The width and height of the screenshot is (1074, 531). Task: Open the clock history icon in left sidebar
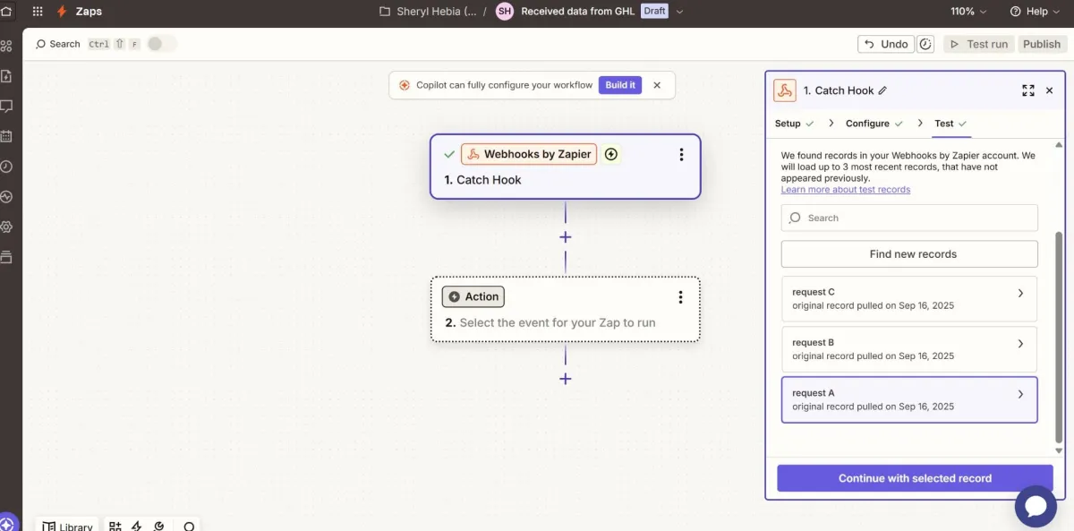(x=6, y=167)
